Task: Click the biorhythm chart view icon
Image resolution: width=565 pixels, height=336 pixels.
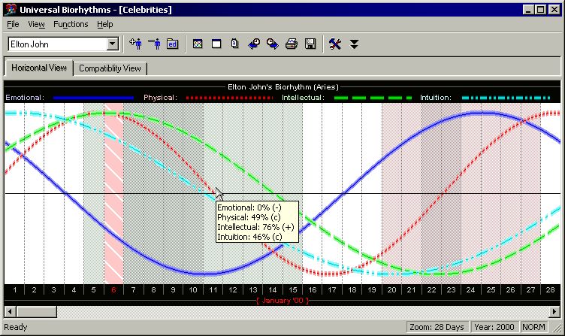Action: pos(198,44)
